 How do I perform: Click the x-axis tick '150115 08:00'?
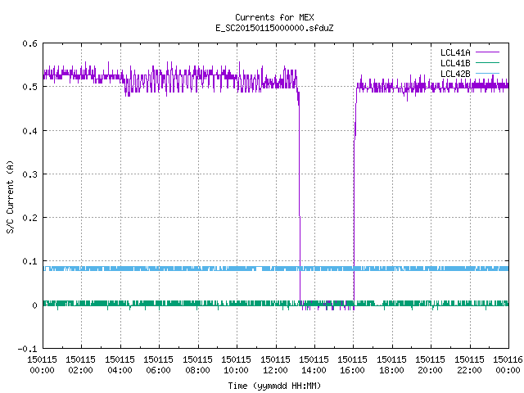coord(197,364)
